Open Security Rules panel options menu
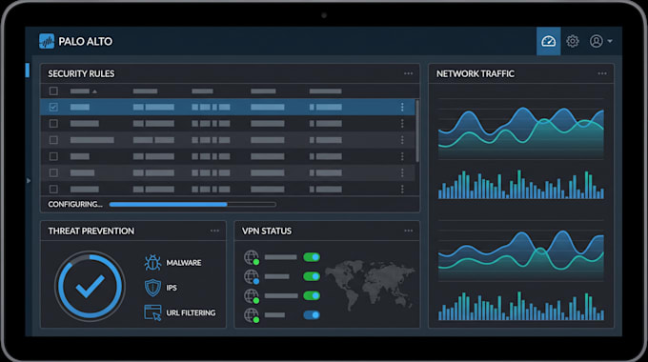The image size is (648, 362). point(408,73)
